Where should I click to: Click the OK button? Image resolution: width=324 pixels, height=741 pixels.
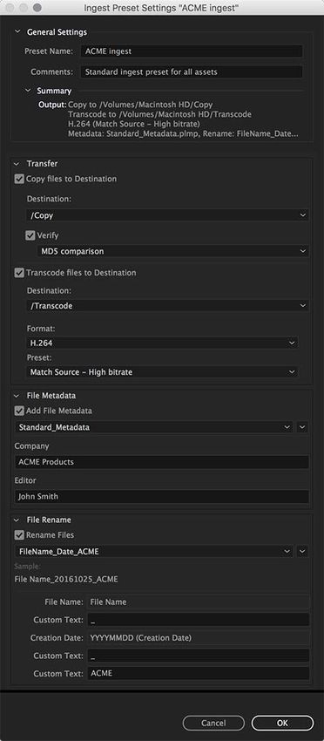282,723
